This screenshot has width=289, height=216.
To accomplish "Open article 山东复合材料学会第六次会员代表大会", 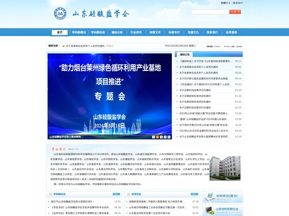I will (x=149, y=213).
